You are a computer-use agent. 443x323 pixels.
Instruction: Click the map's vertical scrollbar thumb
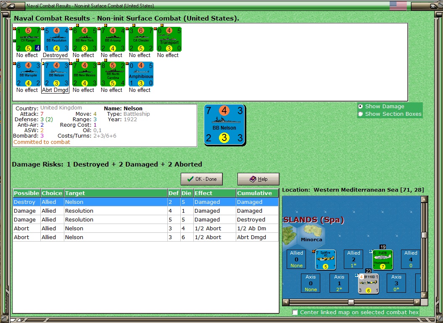[x=424, y=235]
